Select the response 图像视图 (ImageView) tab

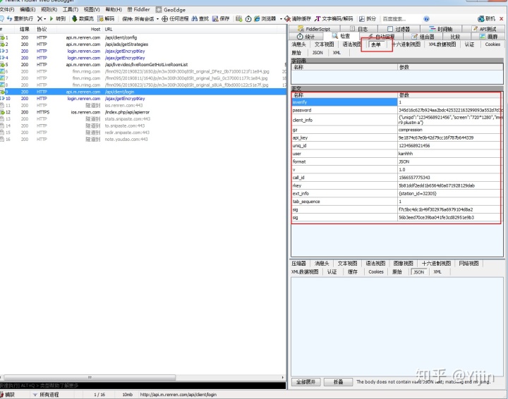pyautogui.click(x=403, y=264)
